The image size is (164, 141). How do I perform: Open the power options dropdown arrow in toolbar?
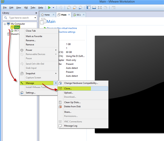(53, 8)
